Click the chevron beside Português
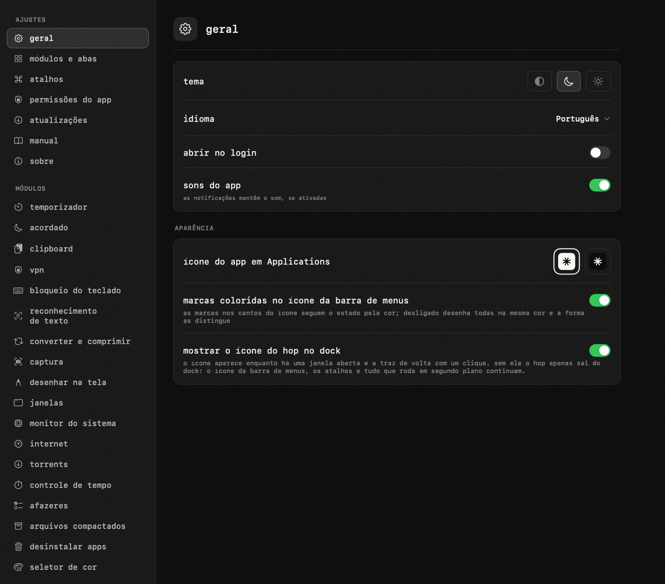This screenshot has width=665, height=584. (x=607, y=119)
